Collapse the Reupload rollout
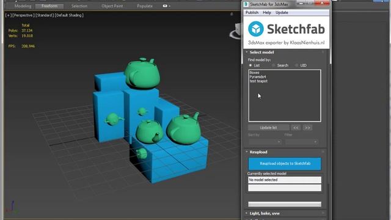Image resolution: width=391 pixels, height=220 pixels. (258, 152)
